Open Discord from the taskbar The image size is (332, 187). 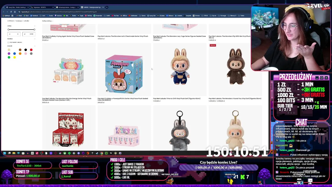[x=79, y=153]
